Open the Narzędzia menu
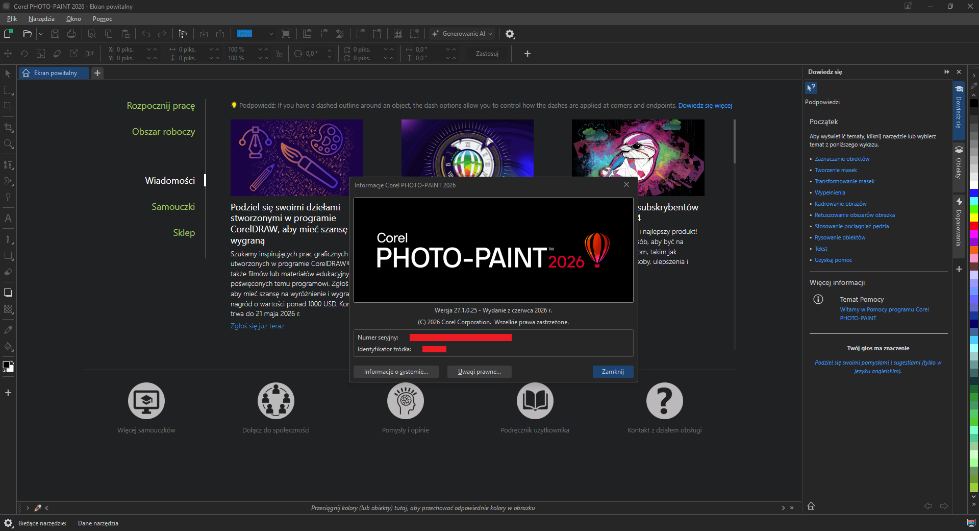Image resolution: width=979 pixels, height=531 pixels. click(41, 19)
